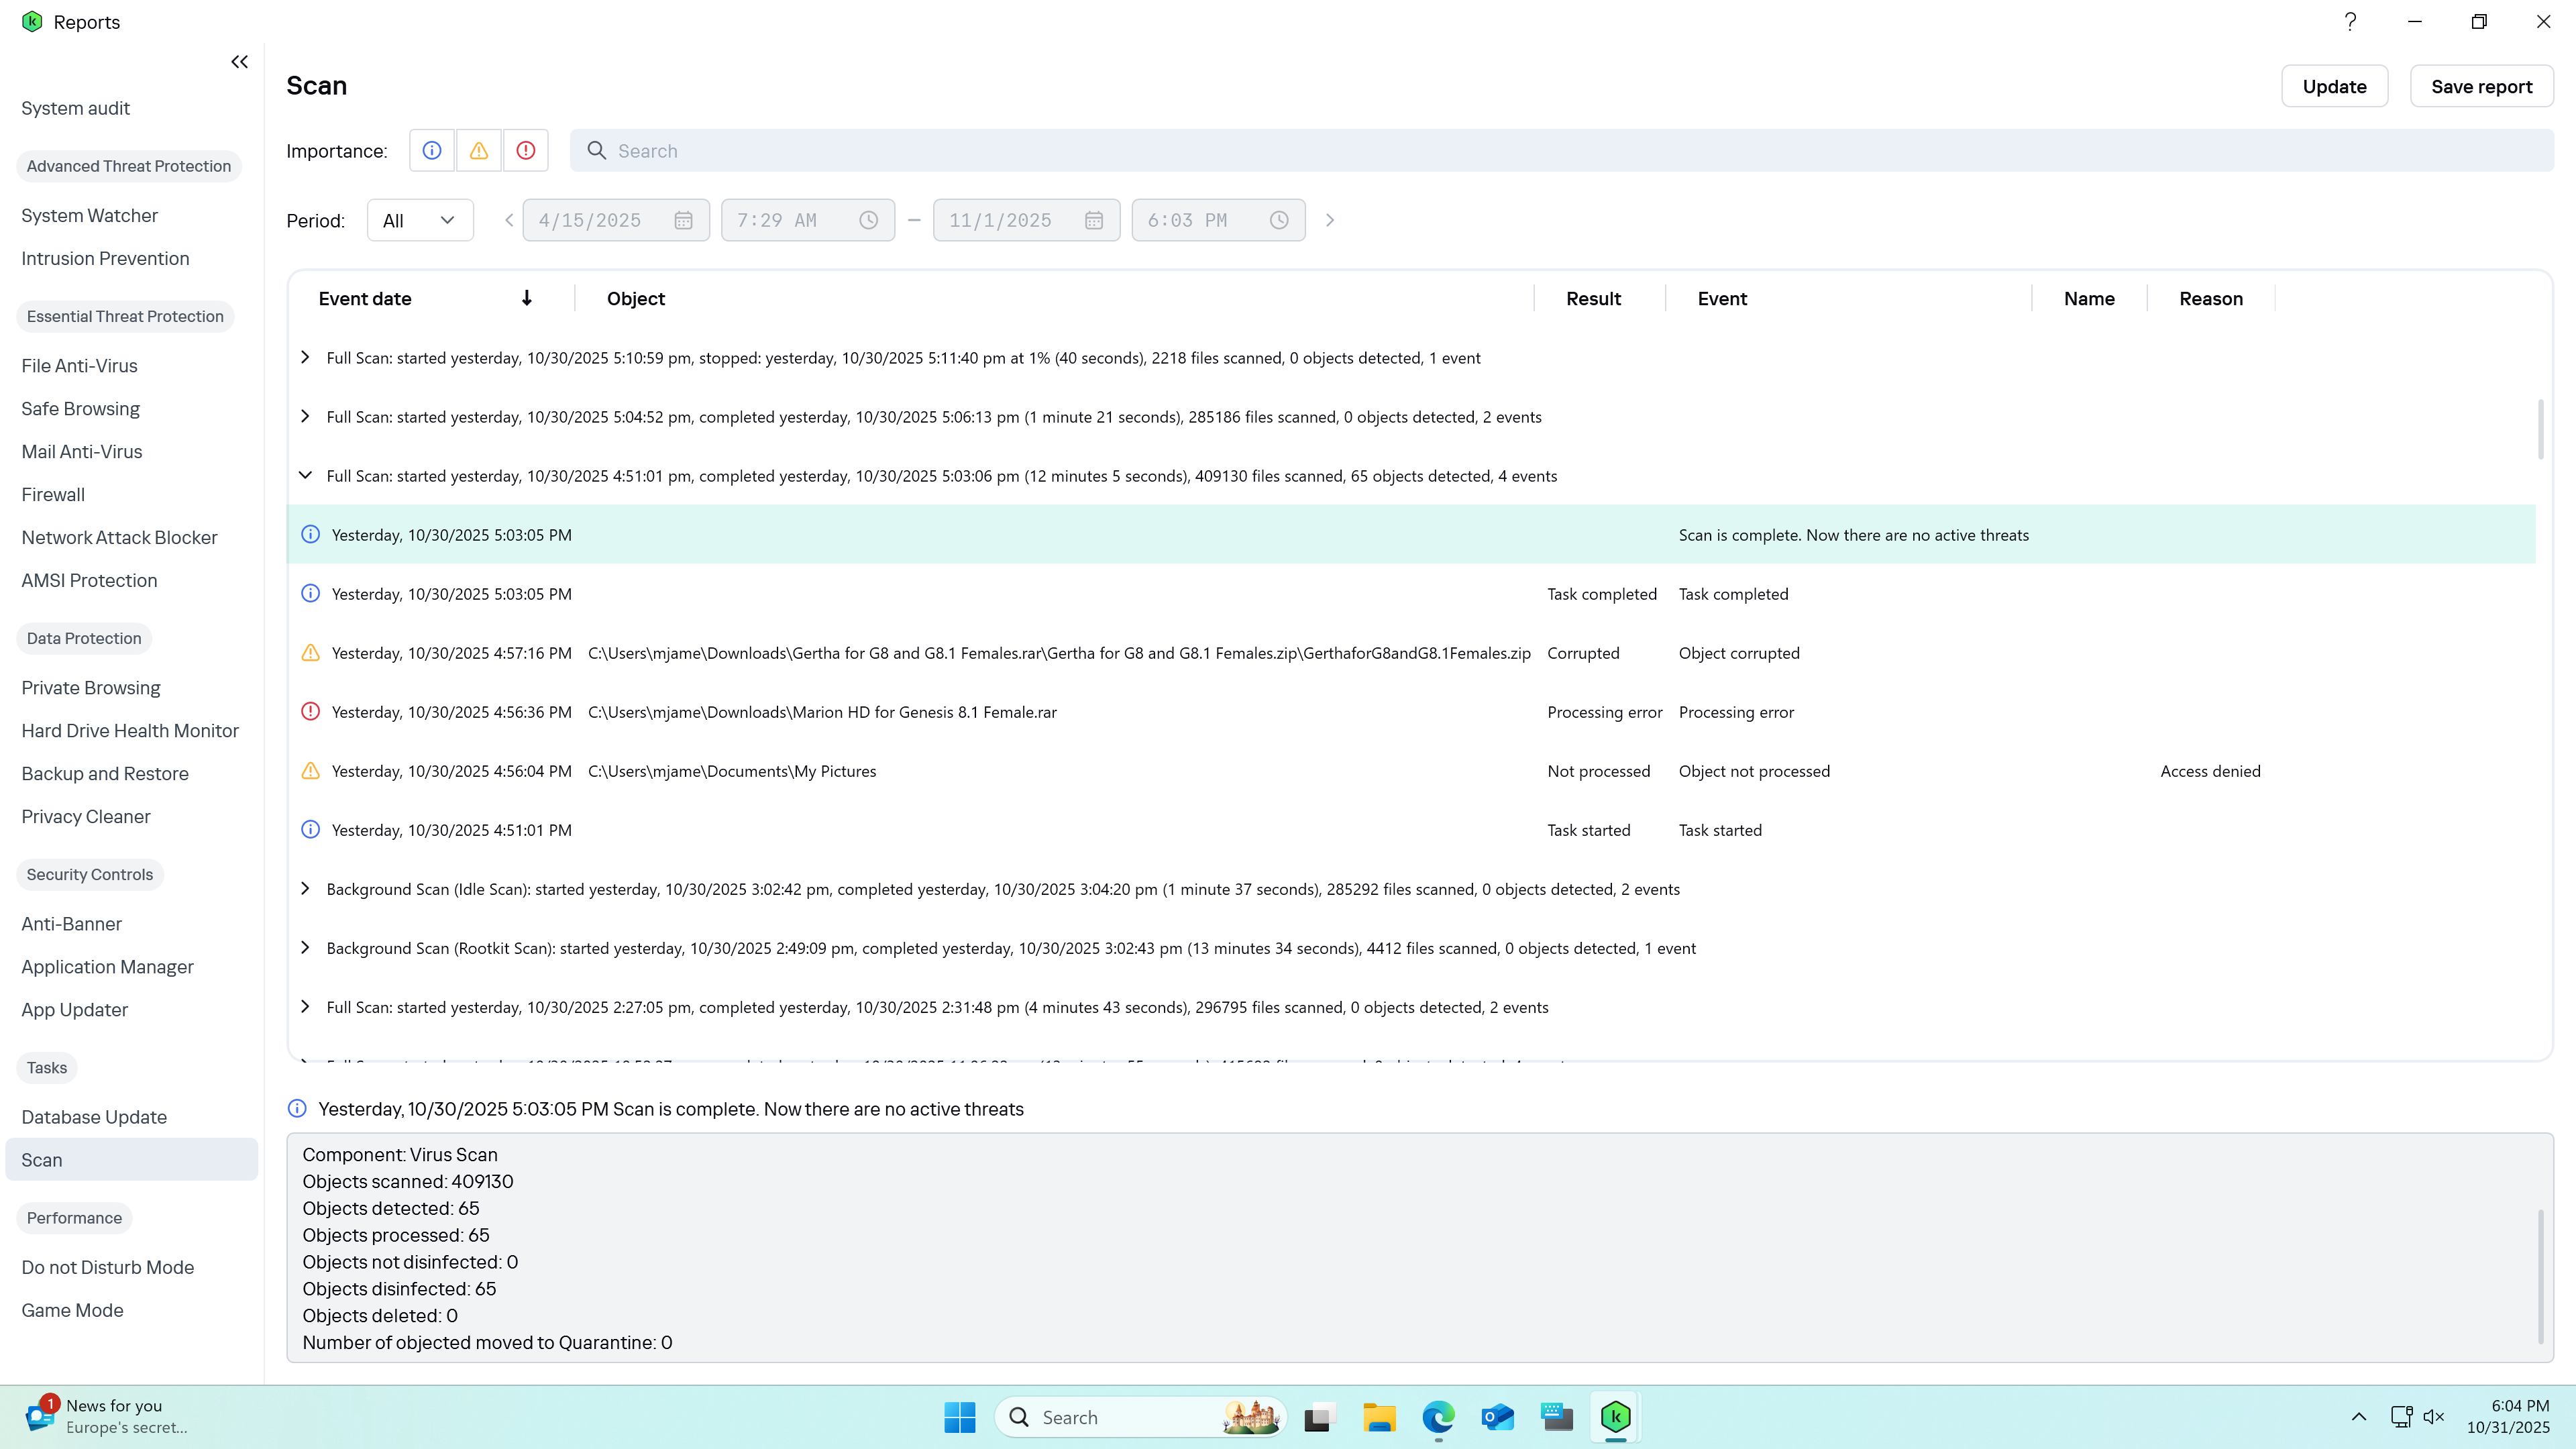This screenshot has width=2576, height=1449.
Task: Expand the Background Scan (Rootkit Scan) entry
Action: click(306, 947)
